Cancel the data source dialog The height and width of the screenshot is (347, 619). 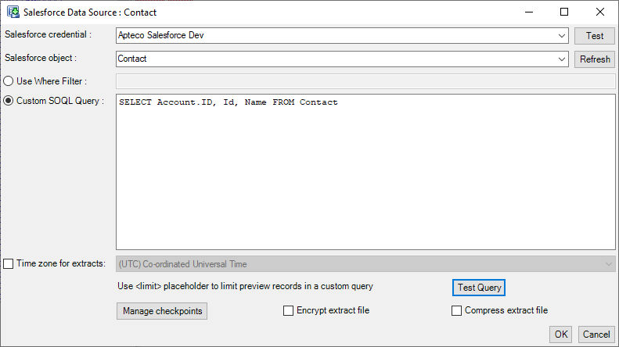[596, 334]
